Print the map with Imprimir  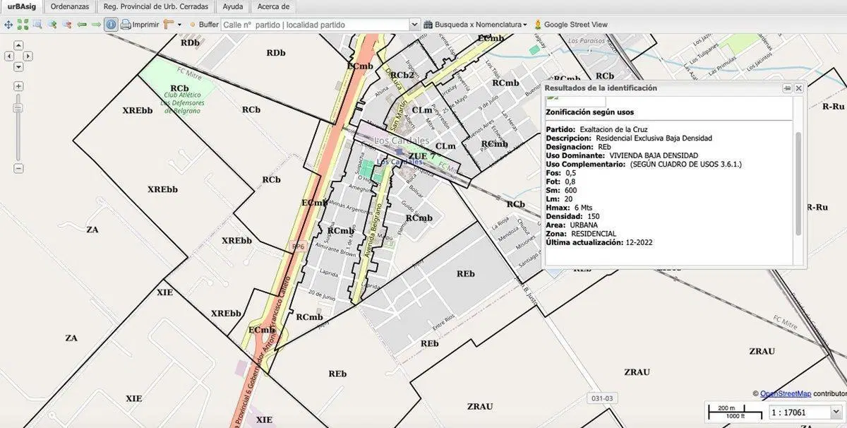[140, 24]
